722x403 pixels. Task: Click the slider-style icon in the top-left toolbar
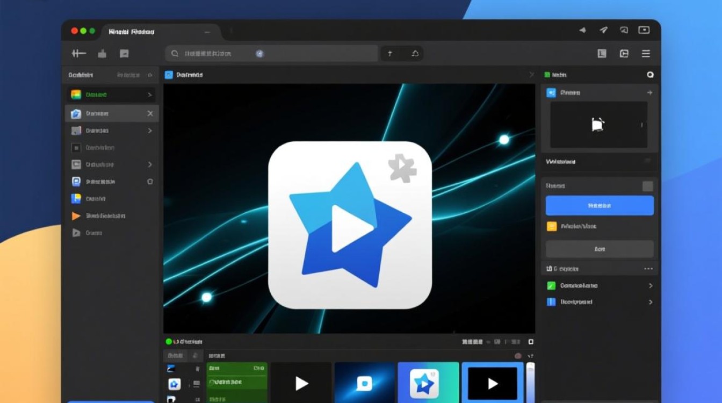[79, 53]
